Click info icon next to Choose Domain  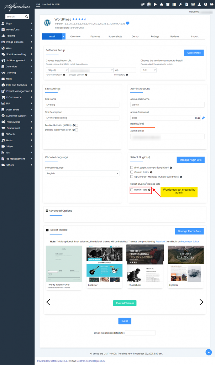(86, 75)
